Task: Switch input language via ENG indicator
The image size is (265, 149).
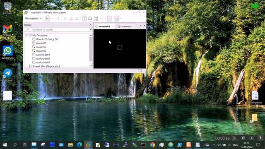Action: pyautogui.click(x=235, y=145)
